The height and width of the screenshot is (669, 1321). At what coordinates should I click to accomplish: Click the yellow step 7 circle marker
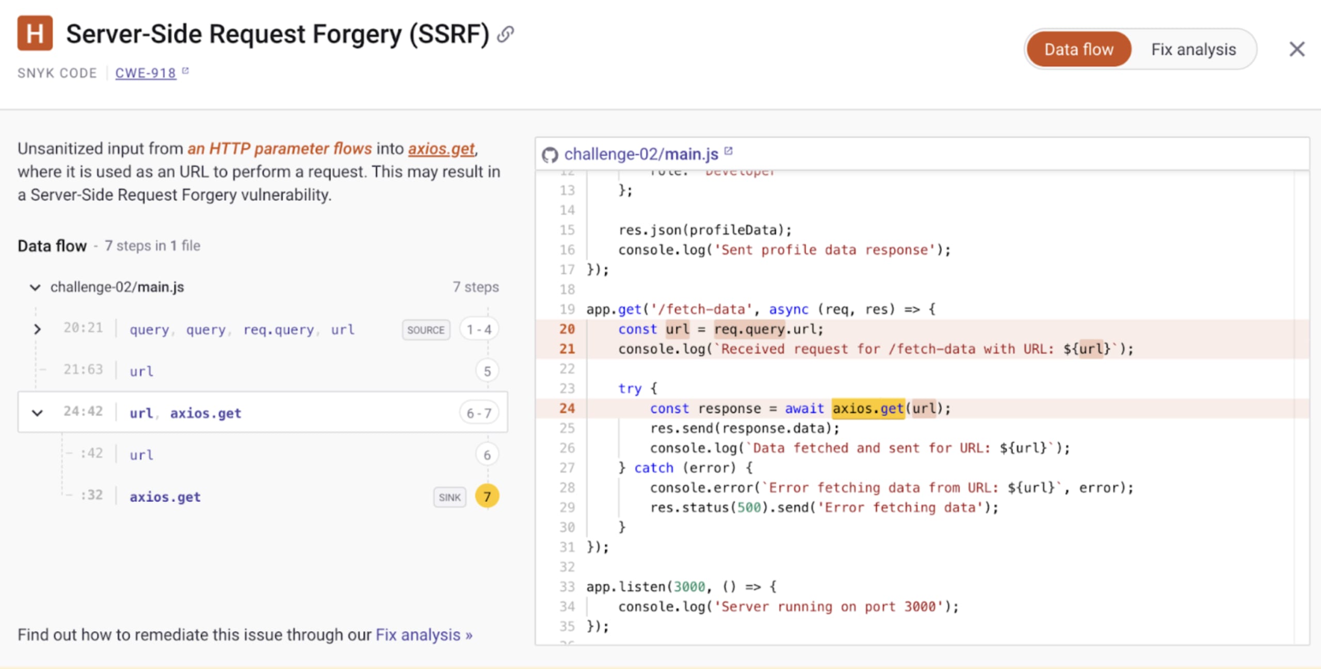coord(487,496)
